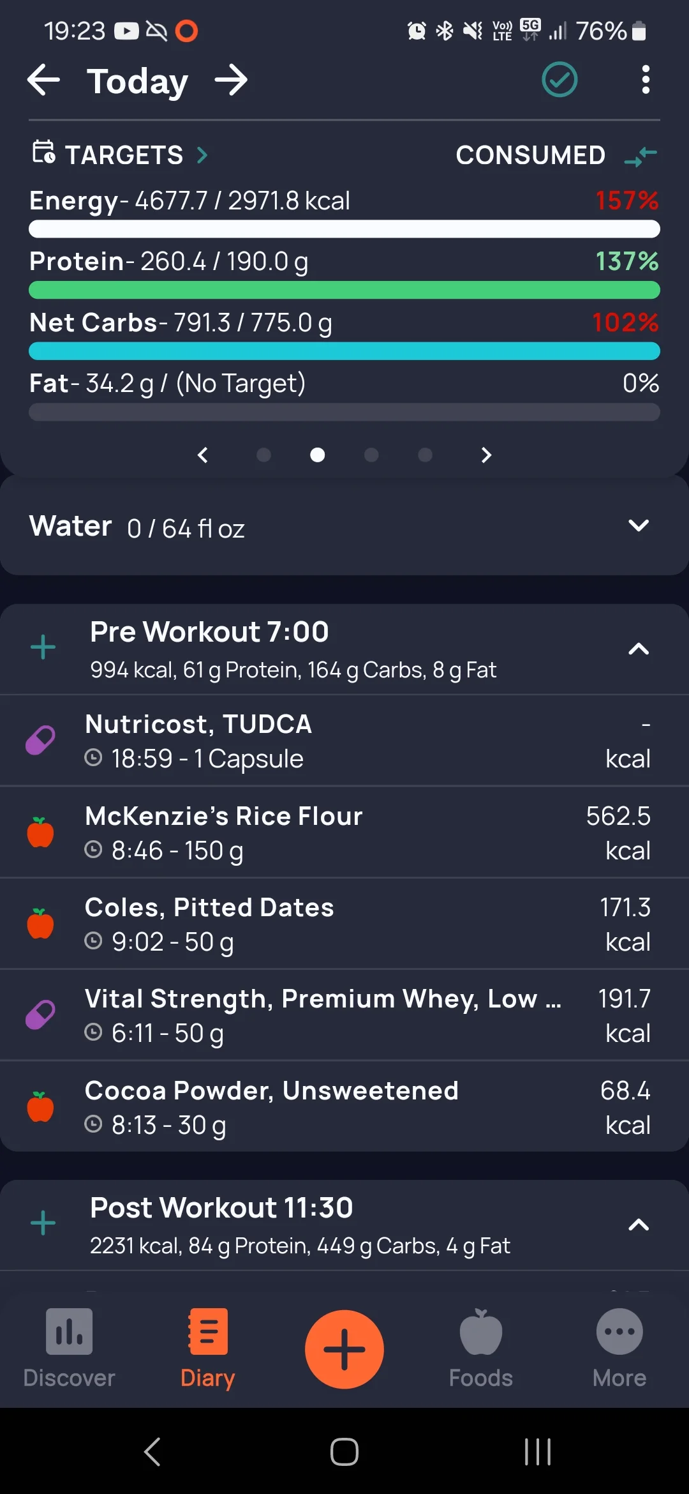Open the More tab
The width and height of the screenshot is (689, 1494).
pyautogui.click(x=619, y=1348)
